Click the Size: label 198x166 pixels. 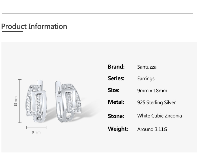pos(114,90)
